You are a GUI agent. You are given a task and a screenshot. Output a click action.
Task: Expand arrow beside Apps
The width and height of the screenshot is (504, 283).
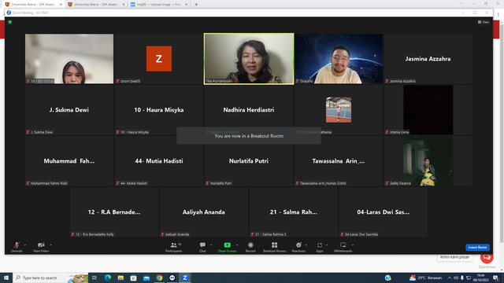pyautogui.click(x=327, y=245)
